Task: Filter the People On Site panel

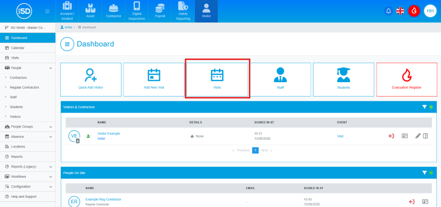Action: (x=425, y=173)
